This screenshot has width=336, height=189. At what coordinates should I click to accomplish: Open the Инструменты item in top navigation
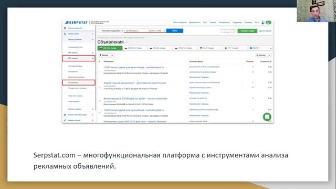[224, 23]
